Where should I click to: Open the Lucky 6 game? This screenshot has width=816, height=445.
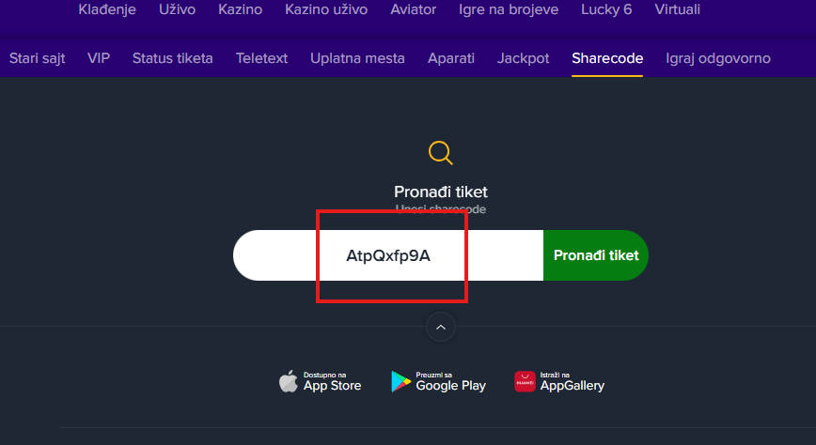pyautogui.click(x=604, y=10)
